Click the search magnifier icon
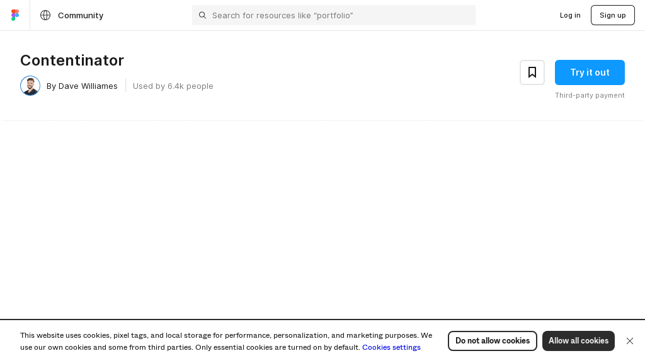The width and height of the screenshot is (645, 363). 203,15
